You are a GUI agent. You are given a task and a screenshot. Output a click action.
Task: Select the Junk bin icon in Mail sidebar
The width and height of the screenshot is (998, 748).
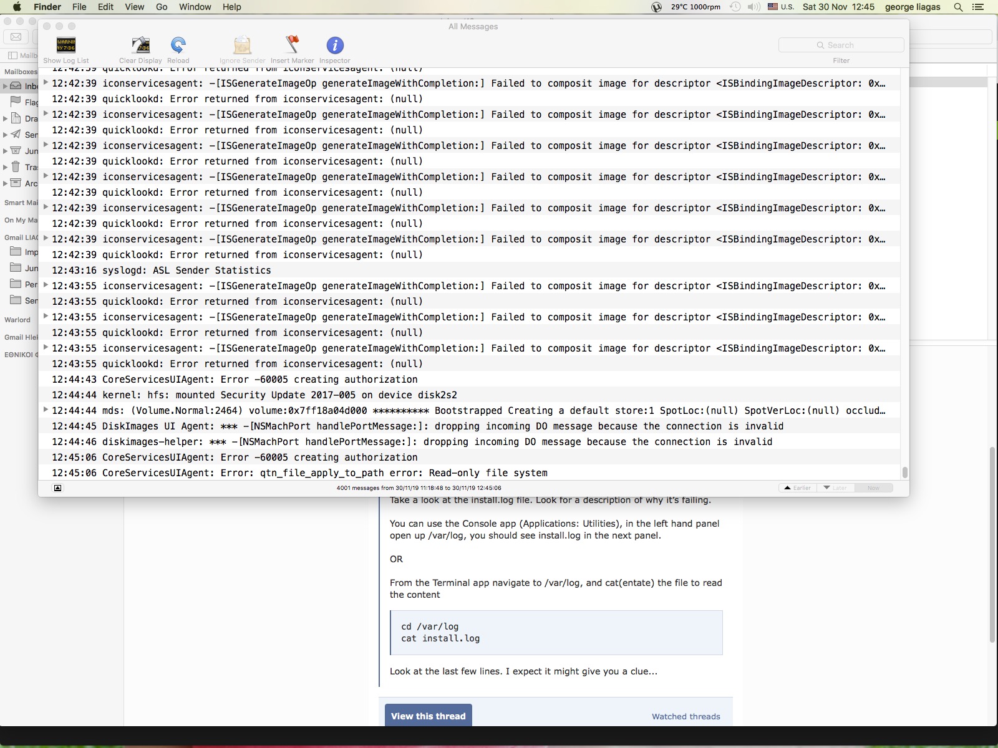pos(16,150)
